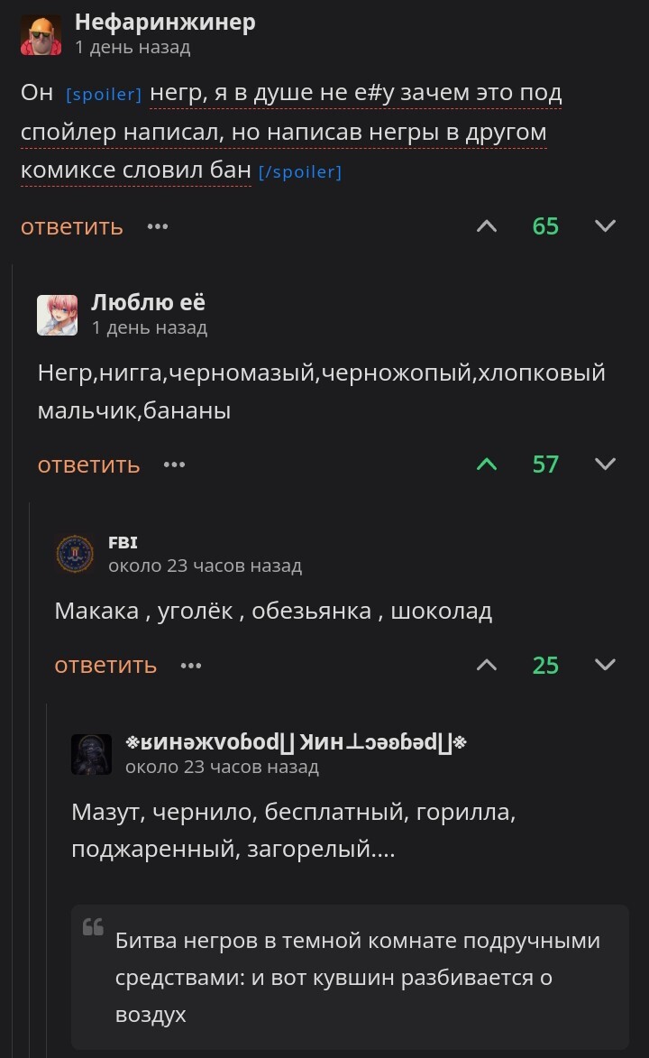Open the profile of username Нефаринжинер
The width and height of the screenshot is (649, 1058).
[x=165, y=23]
